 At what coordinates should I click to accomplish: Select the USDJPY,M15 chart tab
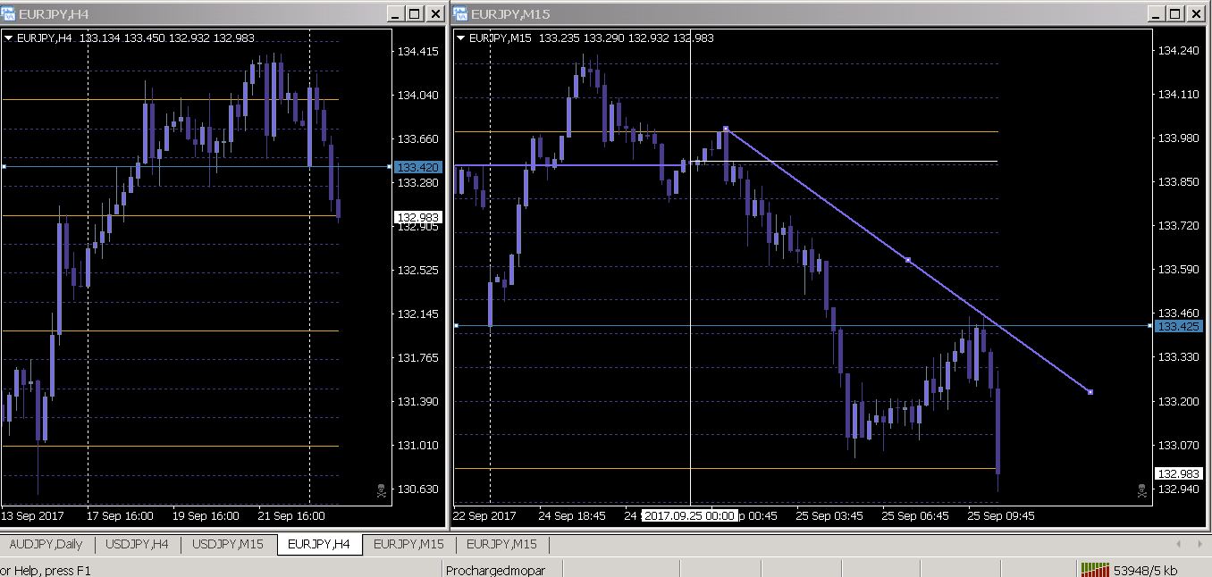point(228,544)
